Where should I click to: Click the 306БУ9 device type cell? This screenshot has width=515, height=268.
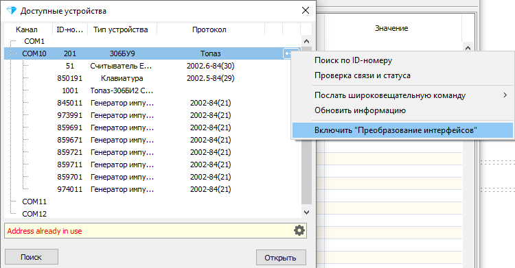(122, 53)
